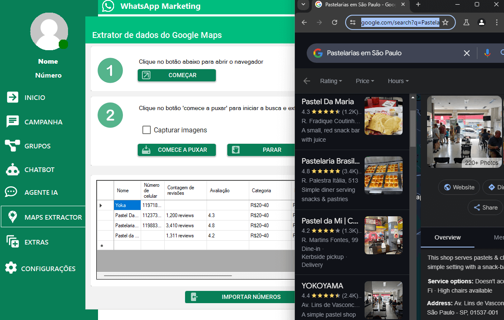Select the '1,200 reviews' cell
Image resolution: width=504 pixels, height=320 pixels.
185,215
